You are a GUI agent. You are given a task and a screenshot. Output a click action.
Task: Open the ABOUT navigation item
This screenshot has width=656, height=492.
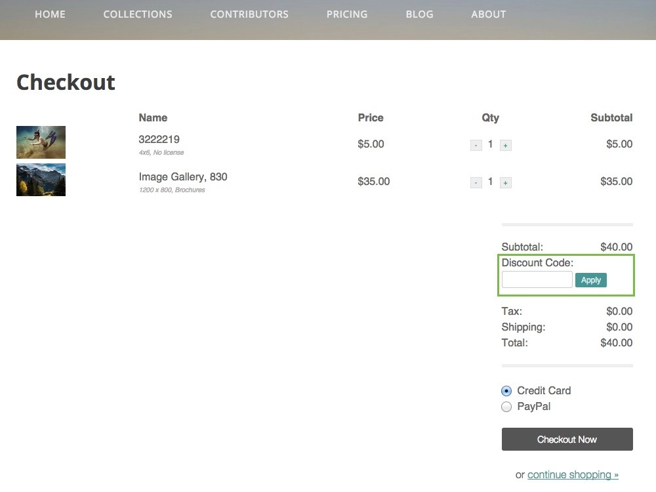[x=488, y=14]
